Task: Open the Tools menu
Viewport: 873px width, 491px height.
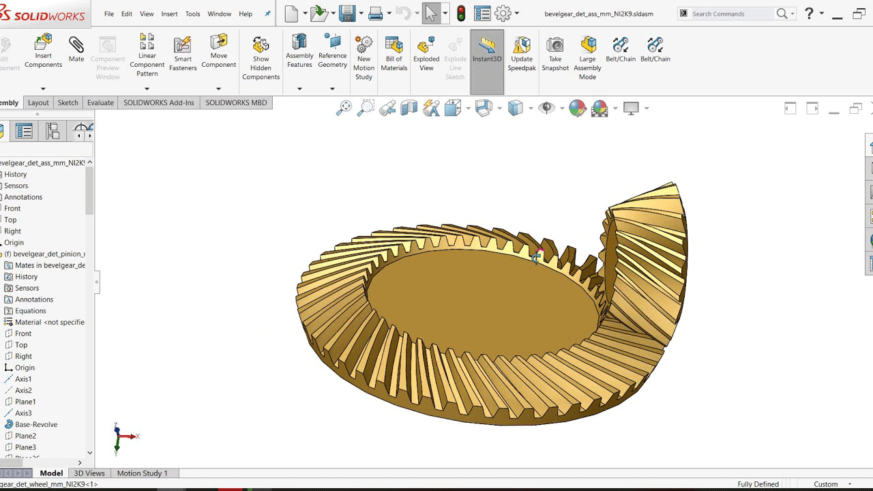Action: point(192,14)
